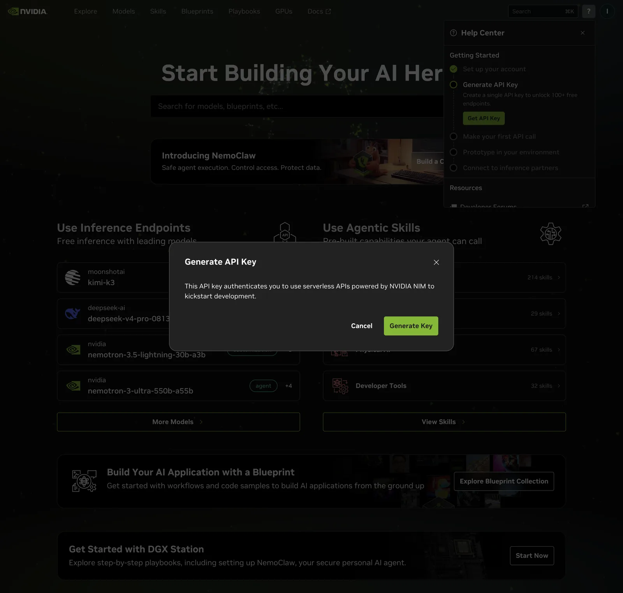Click Cancel in the dialog
Image resolution: width=623 pixels, height=593 pixels.
pyautogui.click(x=362, y=326)
